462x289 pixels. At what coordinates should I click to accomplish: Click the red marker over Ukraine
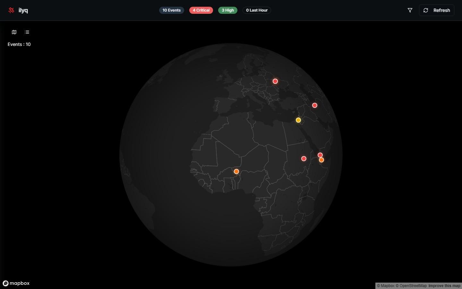tap(275, 81)
